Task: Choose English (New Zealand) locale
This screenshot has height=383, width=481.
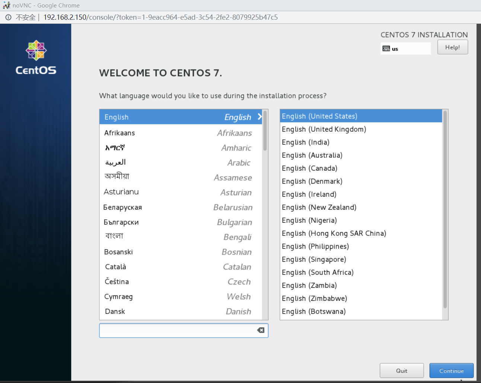Action: [x=361, y=207]
